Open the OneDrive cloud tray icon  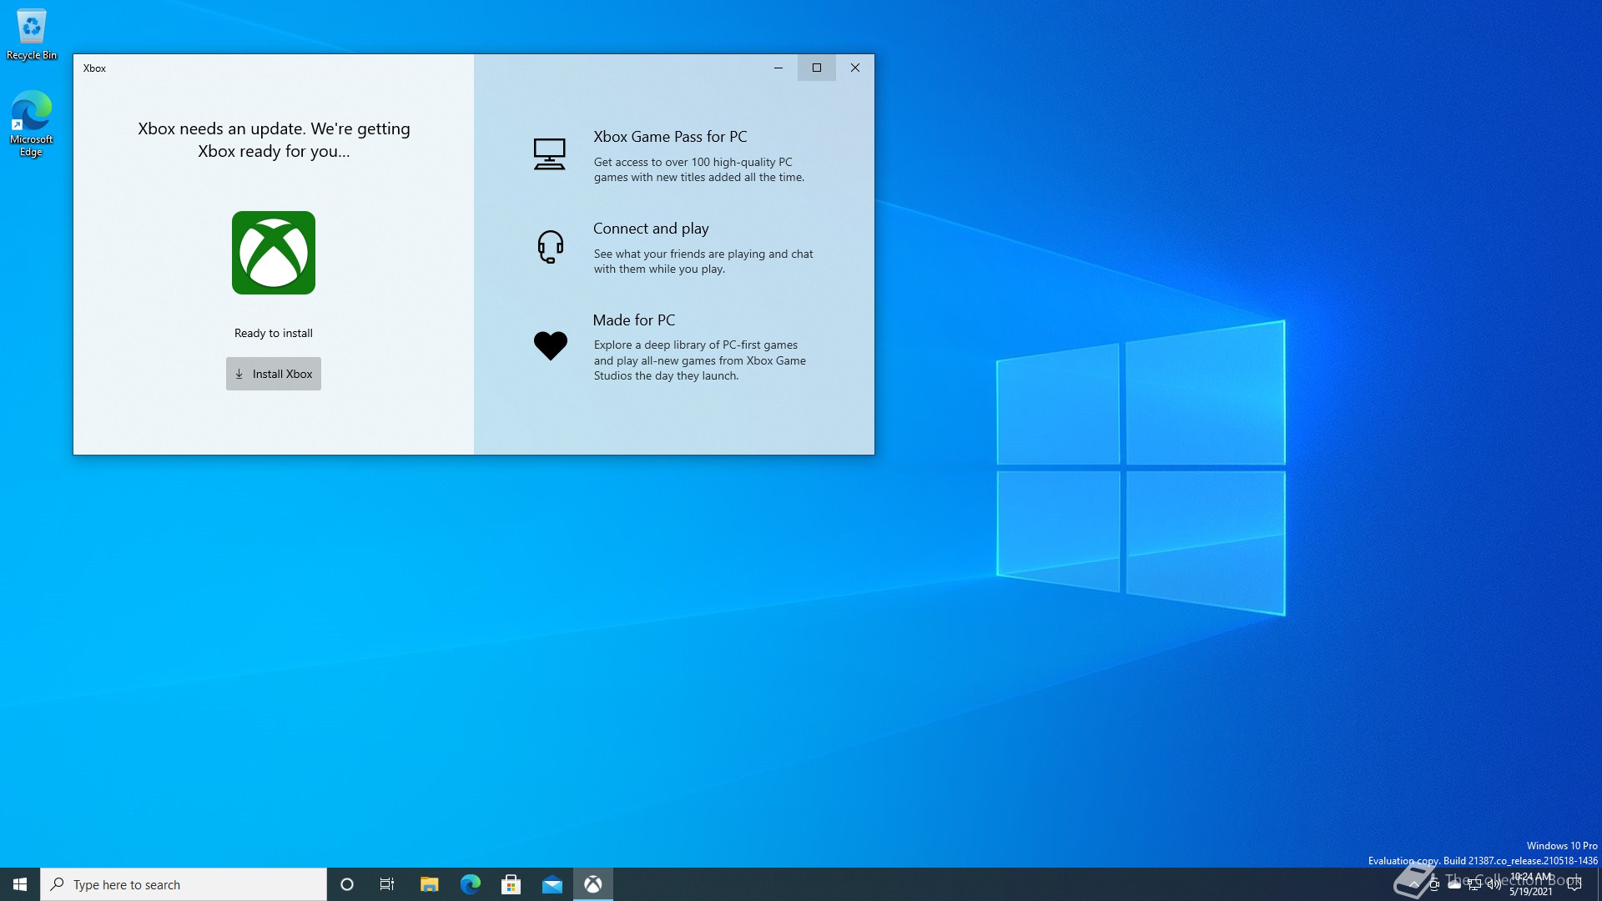[x=1454, y=884]
